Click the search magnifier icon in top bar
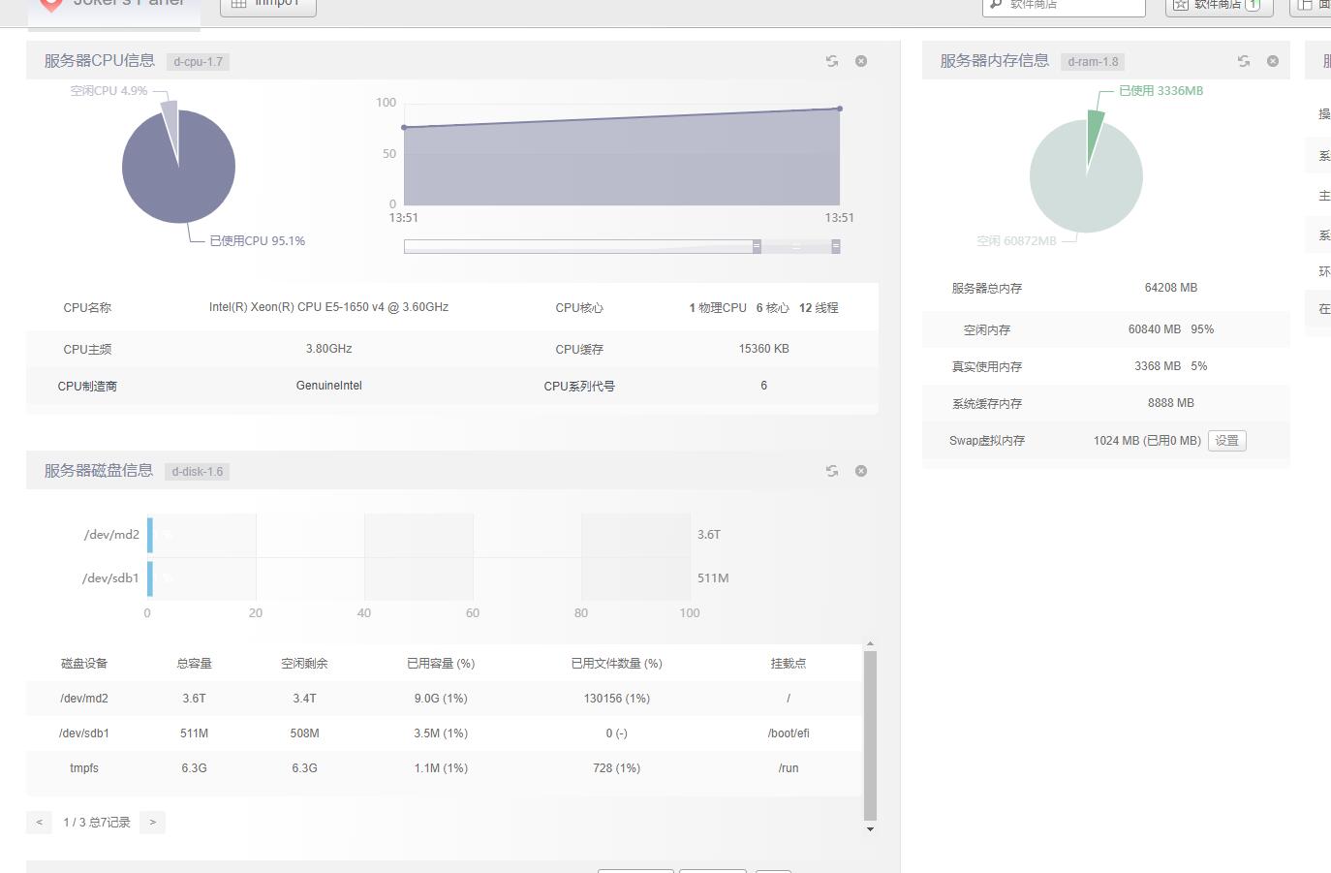The width and height of the screenshot is (1331, 873). click(995, 5)
